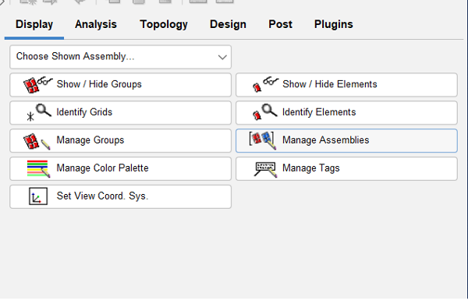Click the Show / Hide Elements icon

pyautogui.click(x=266, y=84)
